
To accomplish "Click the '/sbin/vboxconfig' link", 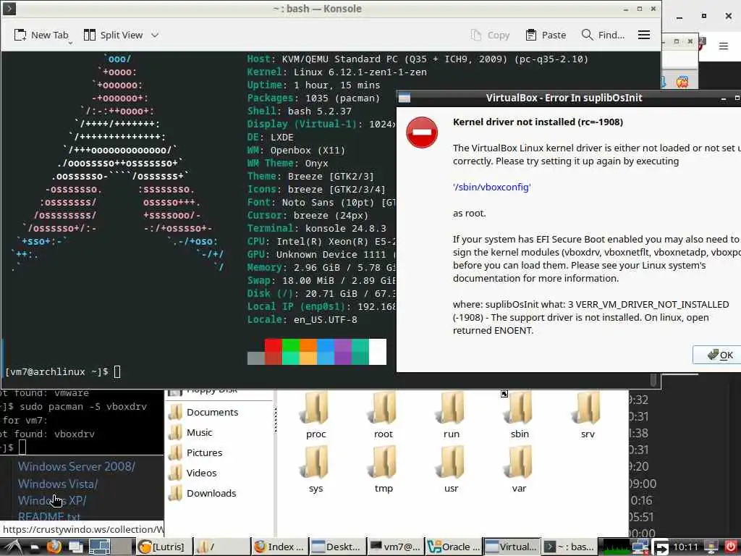I will pyautogui.click(x=491, y=188).
